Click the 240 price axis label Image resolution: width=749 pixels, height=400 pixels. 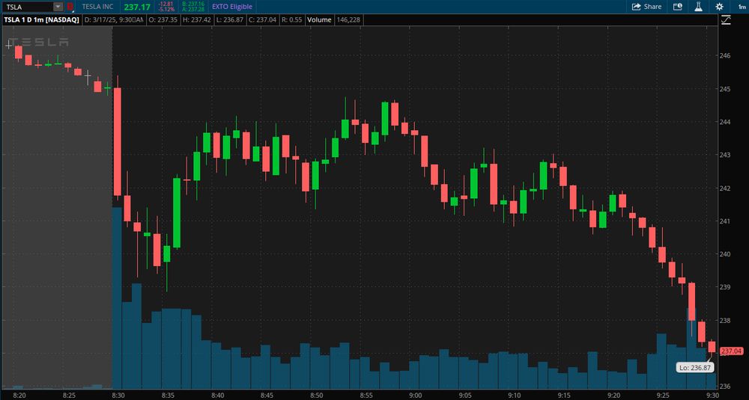click(x=724, y=254)
